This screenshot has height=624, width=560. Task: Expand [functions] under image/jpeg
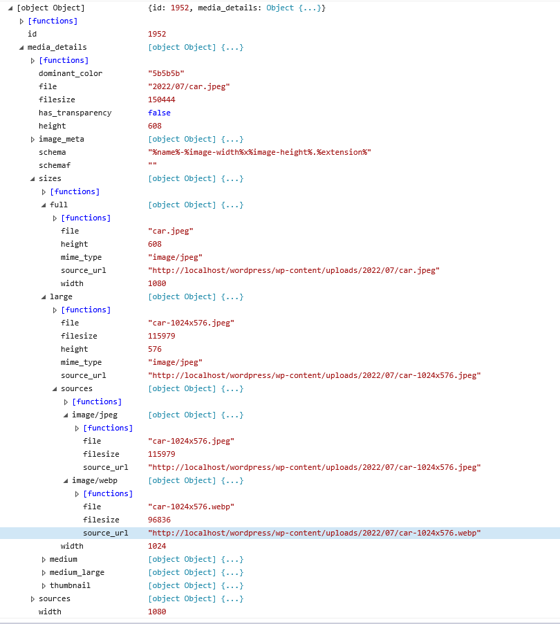click(77, 428)
